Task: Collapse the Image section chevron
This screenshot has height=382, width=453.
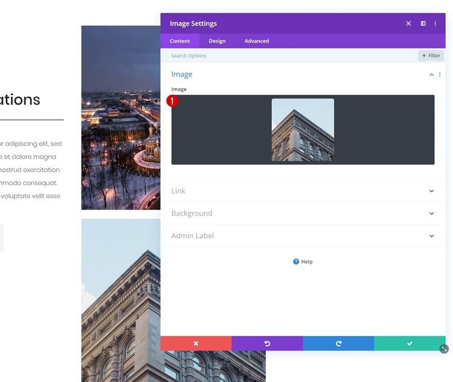Action: coord(431,75)
